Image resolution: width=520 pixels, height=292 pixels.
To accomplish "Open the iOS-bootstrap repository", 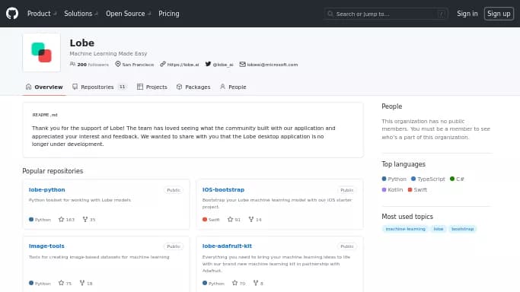I will [x=223, y=189].
